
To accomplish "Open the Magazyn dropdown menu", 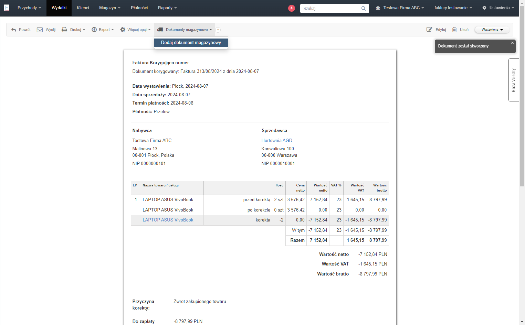I will pyautogui.click(x=109, y=8).
